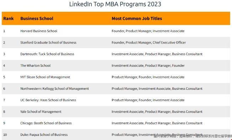
Task: Click the rank number 5 cell
Action: pos(4,77)
